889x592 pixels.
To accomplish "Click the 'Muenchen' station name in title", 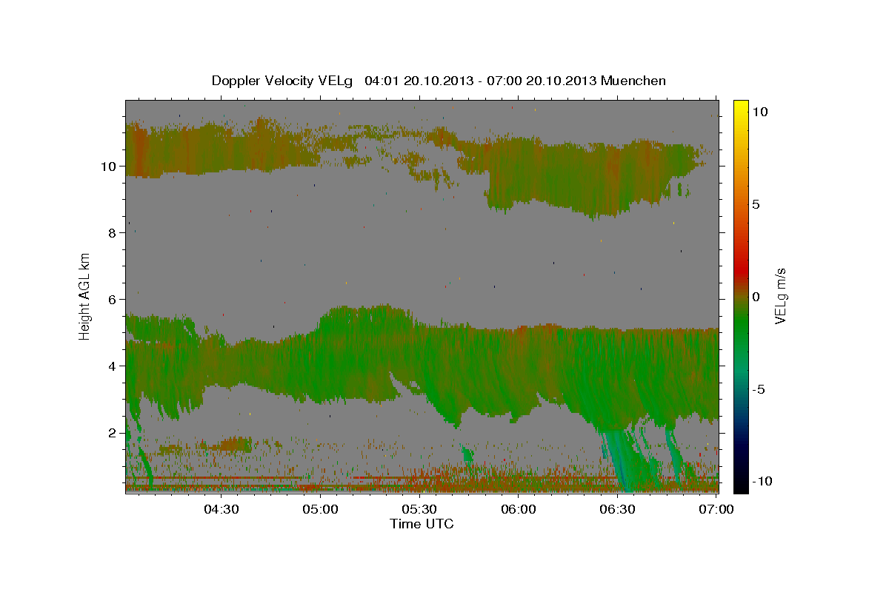I will (633, 81).
